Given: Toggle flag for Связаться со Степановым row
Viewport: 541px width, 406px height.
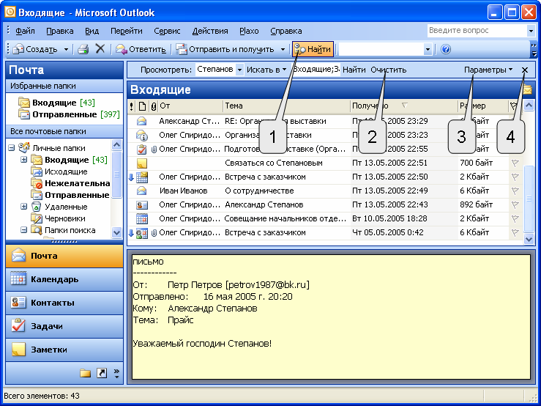Looking at the screenshot, I should tap(515, 163).
